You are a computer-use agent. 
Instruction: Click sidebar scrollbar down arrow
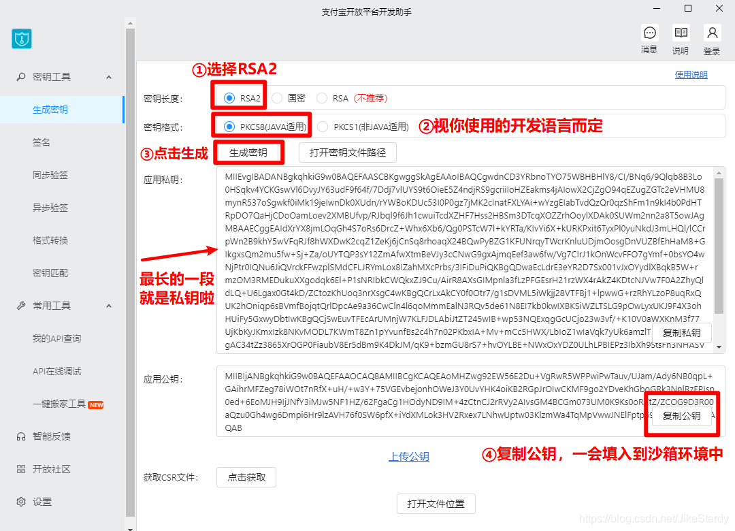[130, 528]
